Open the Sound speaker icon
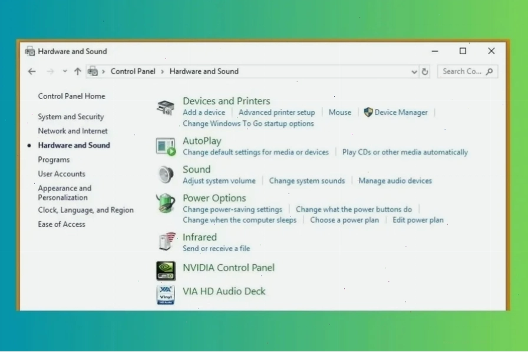This screenshot has height=352, width=528. coord(166,175)
